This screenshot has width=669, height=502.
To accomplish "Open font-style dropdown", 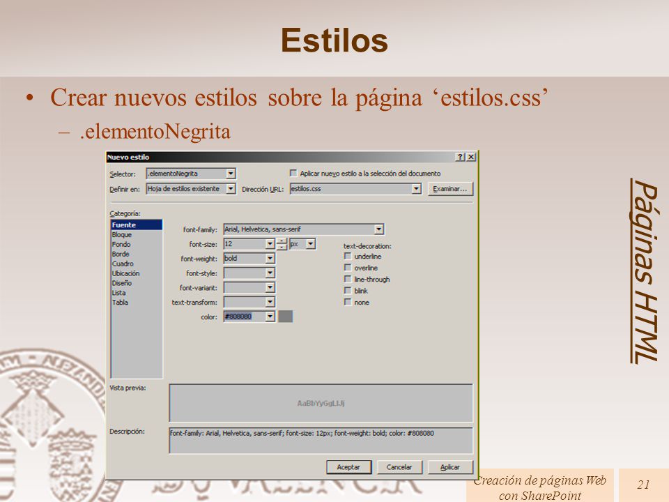I will [270, 273].
